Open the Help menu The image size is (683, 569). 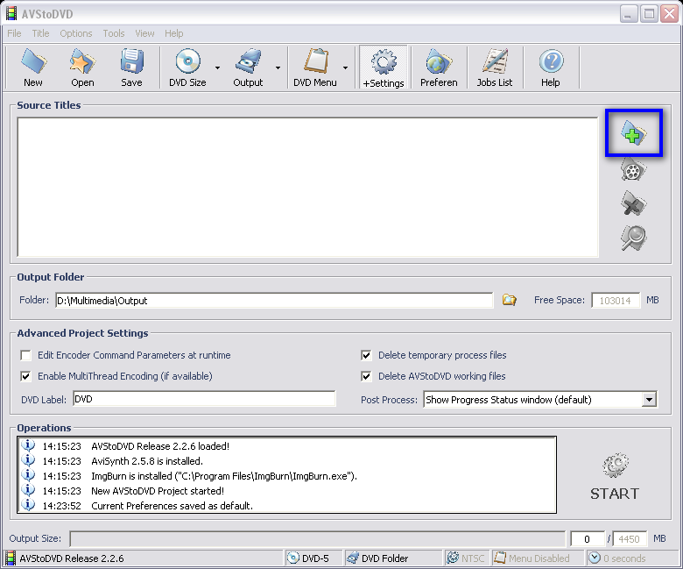point(173,33)
